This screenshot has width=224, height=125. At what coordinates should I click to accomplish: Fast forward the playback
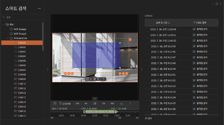click(104, 104)
